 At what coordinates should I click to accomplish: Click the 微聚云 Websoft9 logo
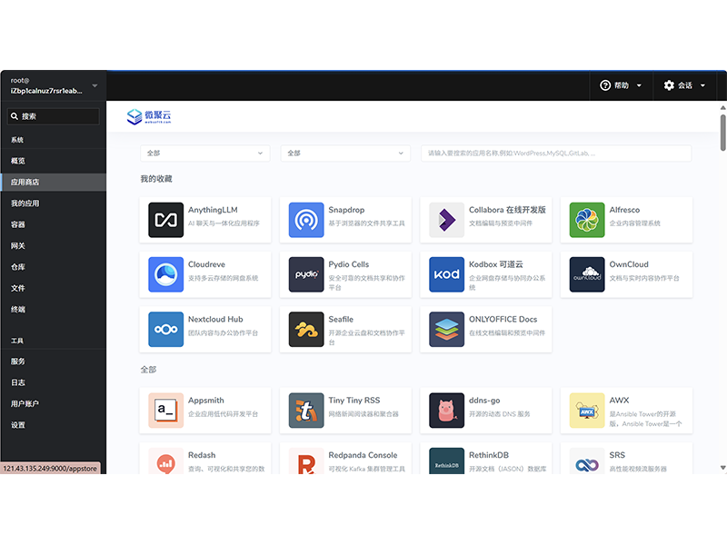tap(149, 116)
